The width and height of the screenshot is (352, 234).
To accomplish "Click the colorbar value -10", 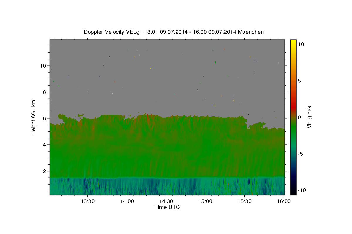I will (x=302, y=190).
